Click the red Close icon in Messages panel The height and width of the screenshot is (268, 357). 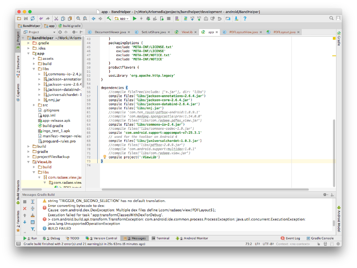click(25, 208)
